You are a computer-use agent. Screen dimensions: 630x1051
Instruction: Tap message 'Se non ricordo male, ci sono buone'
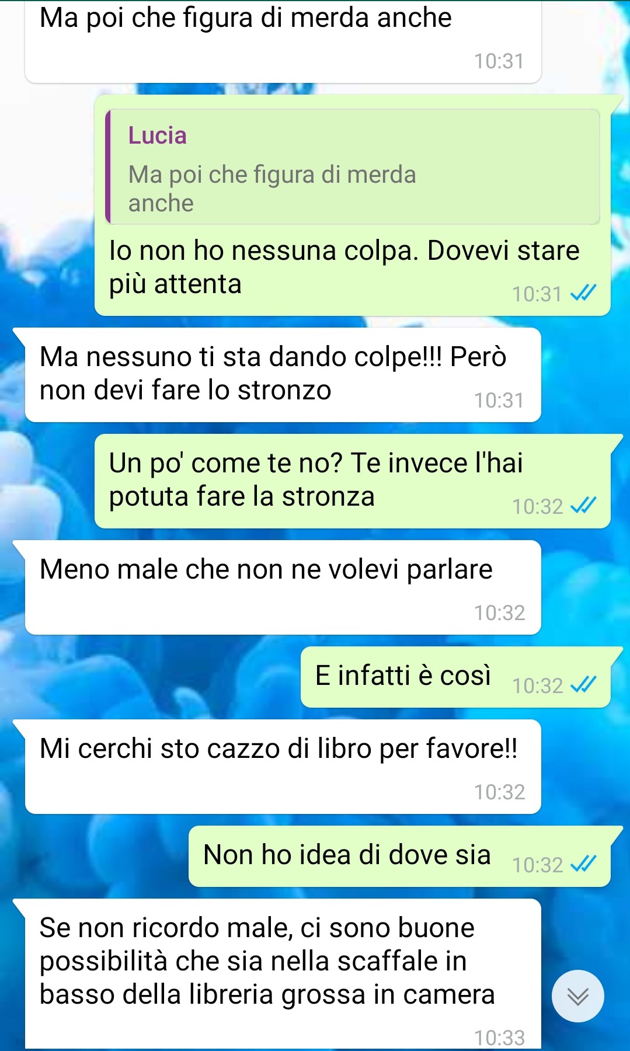pyautogui.click(x=283, y=974)
